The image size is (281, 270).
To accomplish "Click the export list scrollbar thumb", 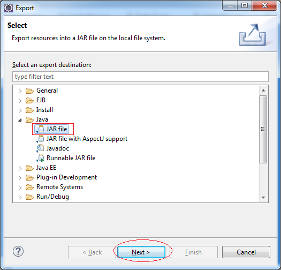I will point(263,129).
